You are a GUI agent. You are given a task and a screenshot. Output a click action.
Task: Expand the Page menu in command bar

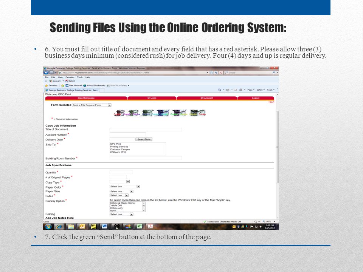pos(251,90)
